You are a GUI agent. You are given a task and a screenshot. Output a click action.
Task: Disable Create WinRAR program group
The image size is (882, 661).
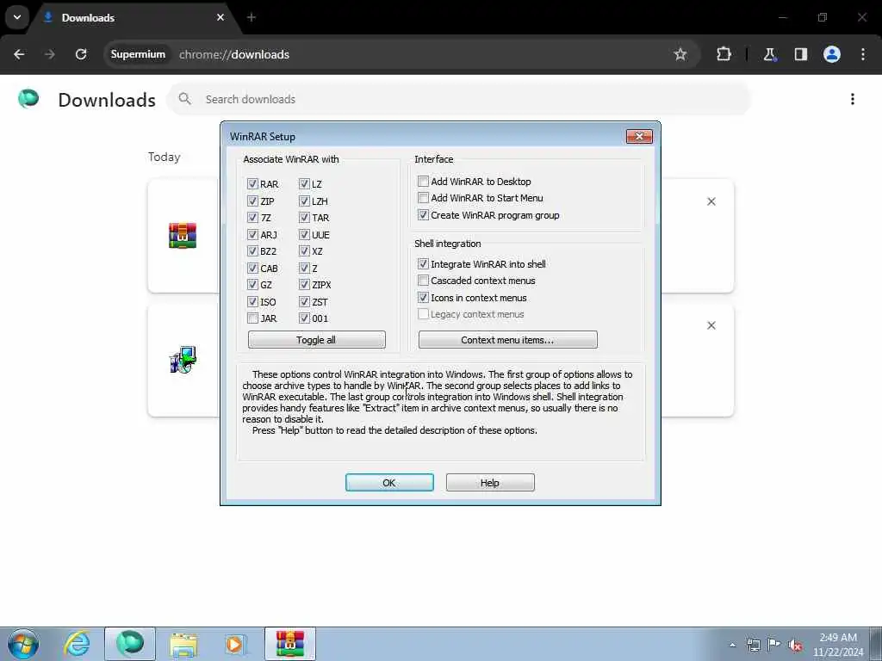[x=423, y=214]
